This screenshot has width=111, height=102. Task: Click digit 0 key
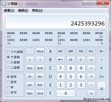point(66,93)
